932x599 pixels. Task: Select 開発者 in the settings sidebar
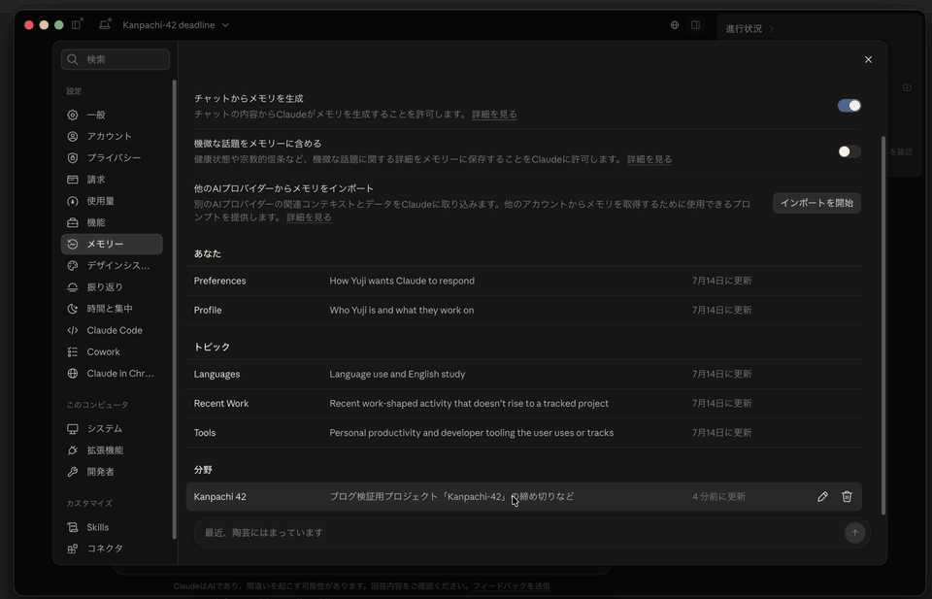(x=111, y=472)
